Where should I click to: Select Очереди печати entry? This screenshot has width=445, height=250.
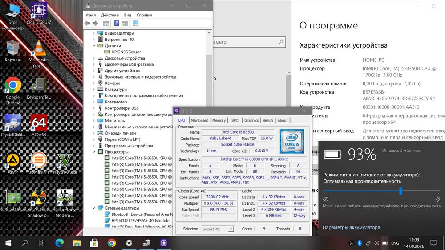click(120, 133)
